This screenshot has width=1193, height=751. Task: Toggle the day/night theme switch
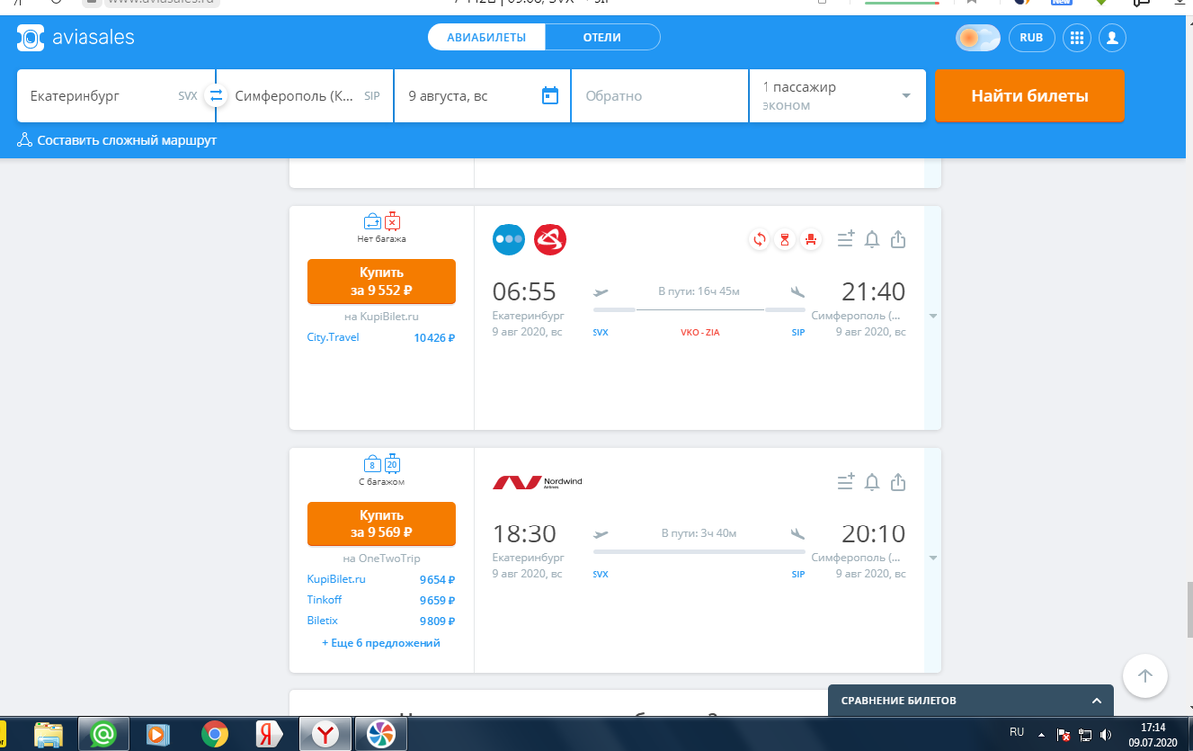pyautogui.click(x=977, y=38)
